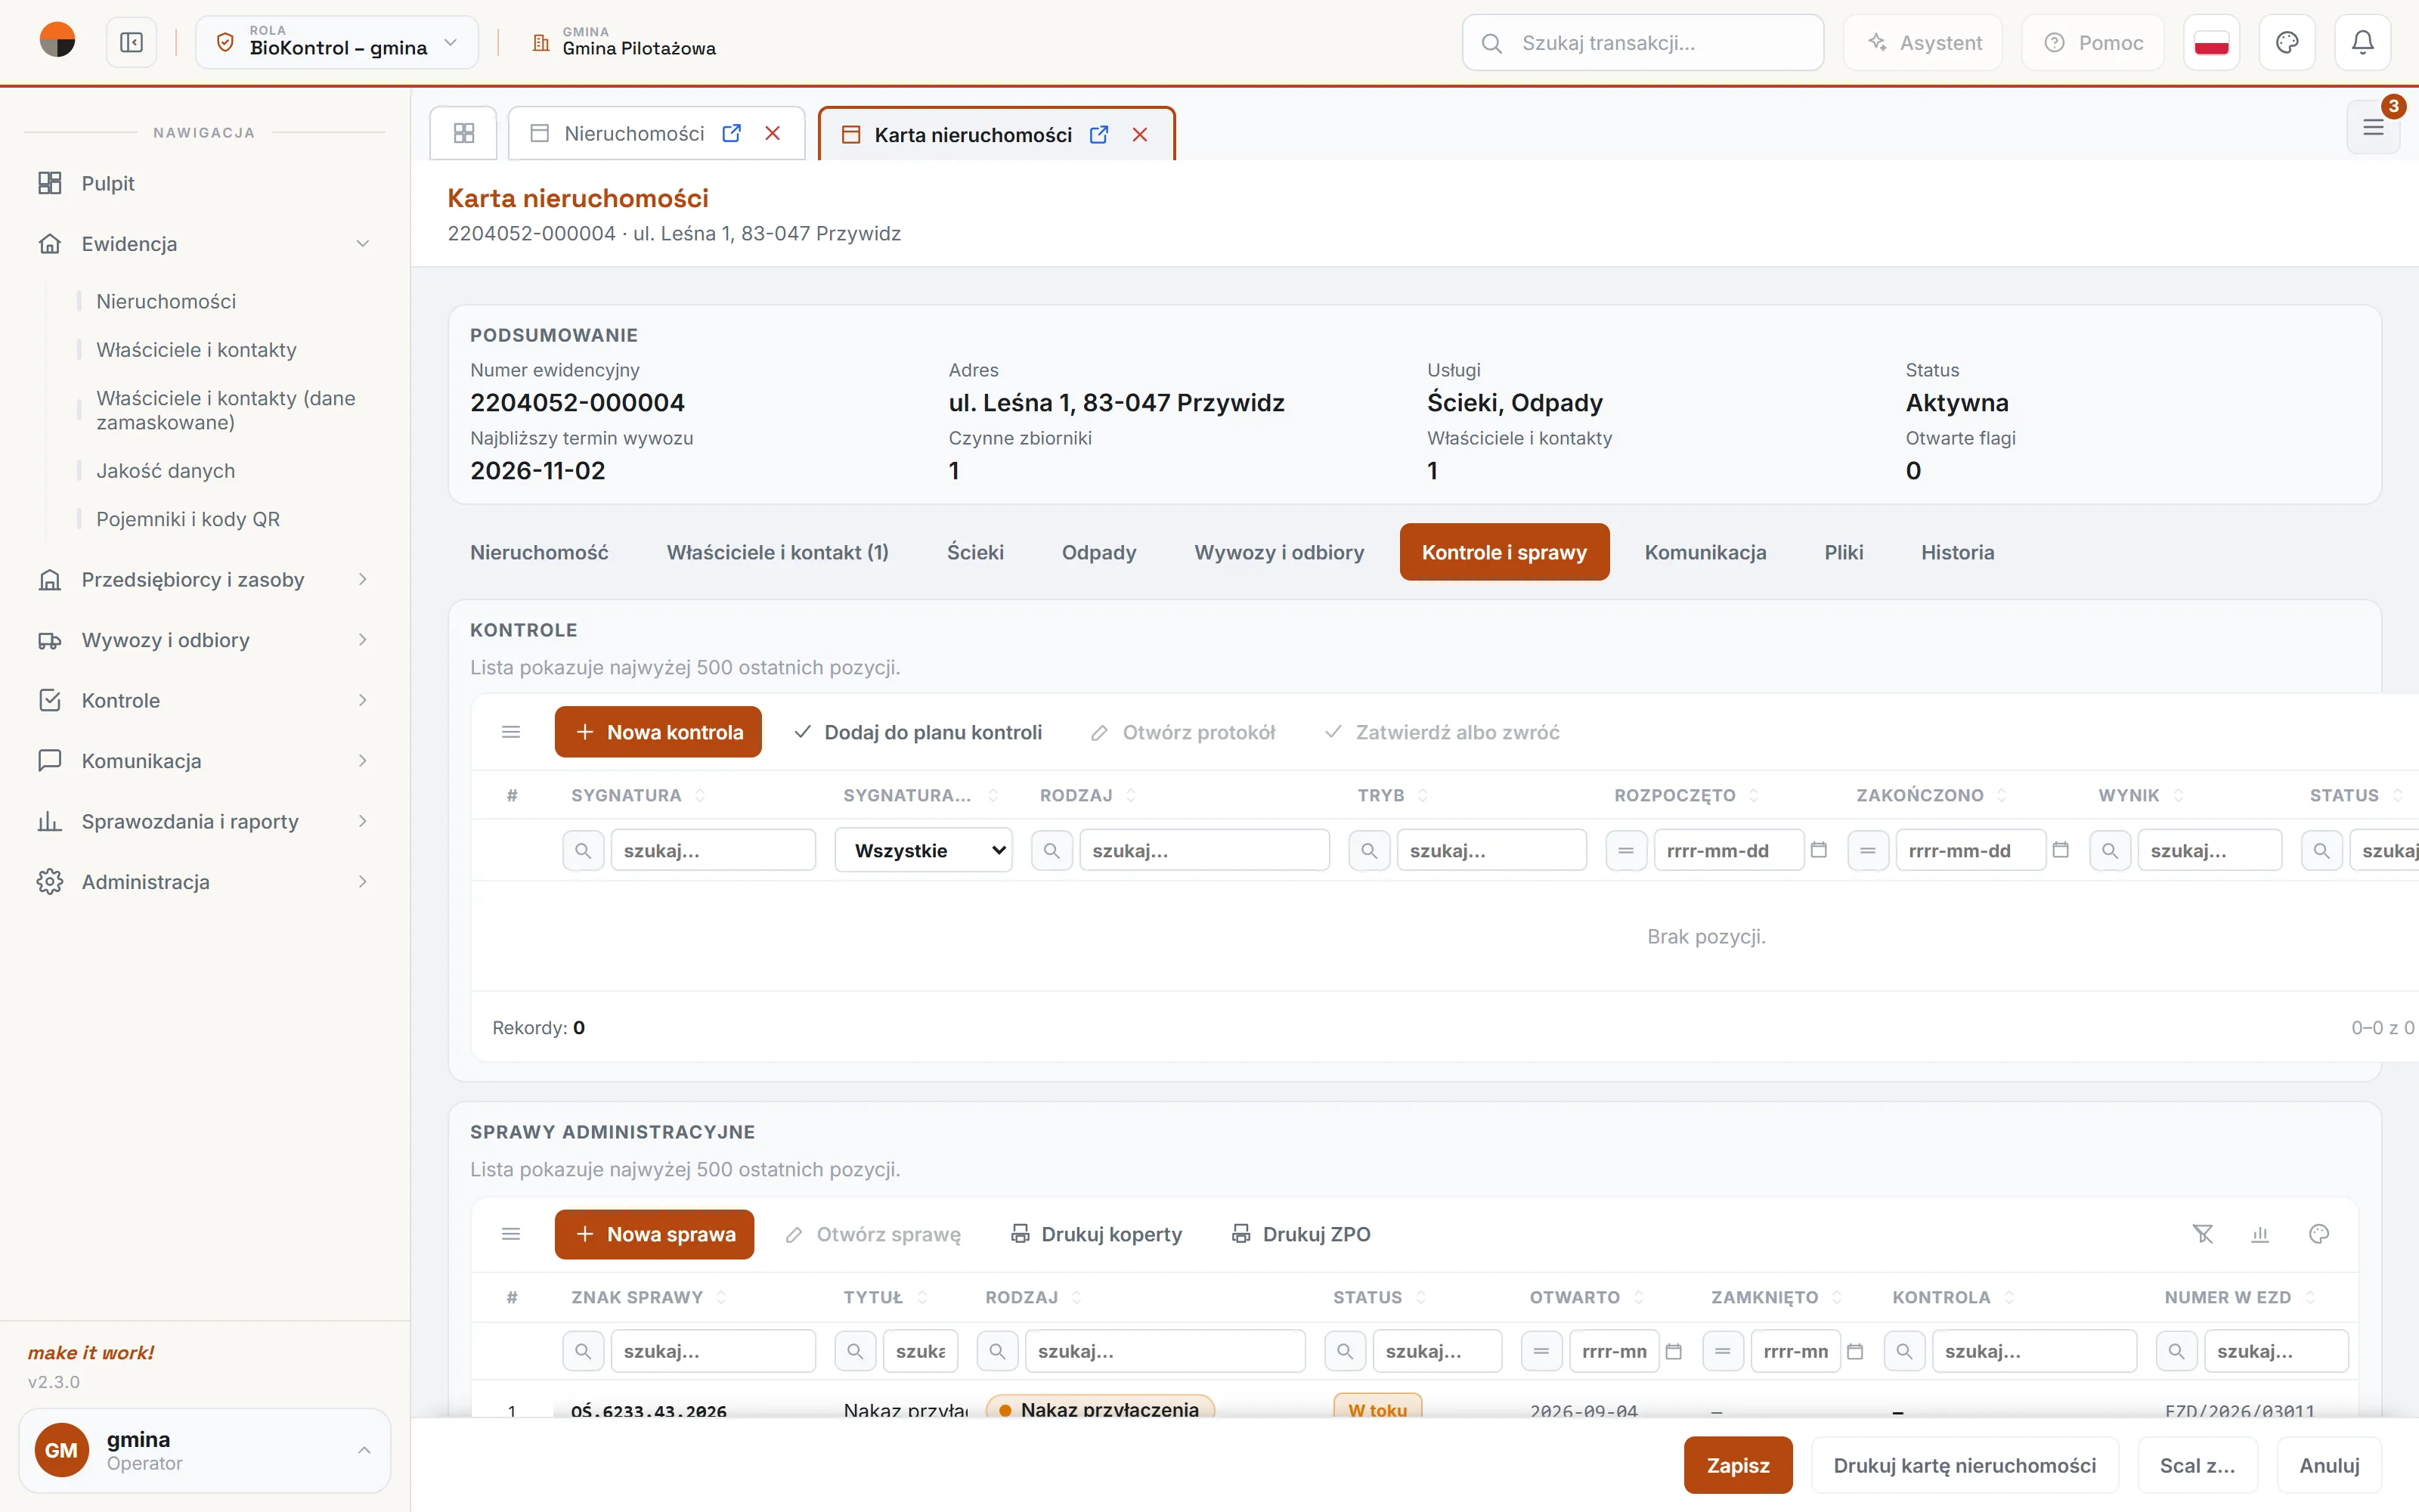Click the Nowa kontrola button
Image resolution: width=2419 pixels, height=1512 pixels.
click(x=658, y=732)
